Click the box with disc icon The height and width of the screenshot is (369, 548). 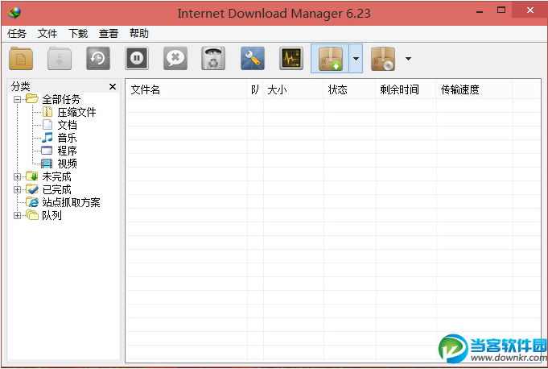[383, 58]
